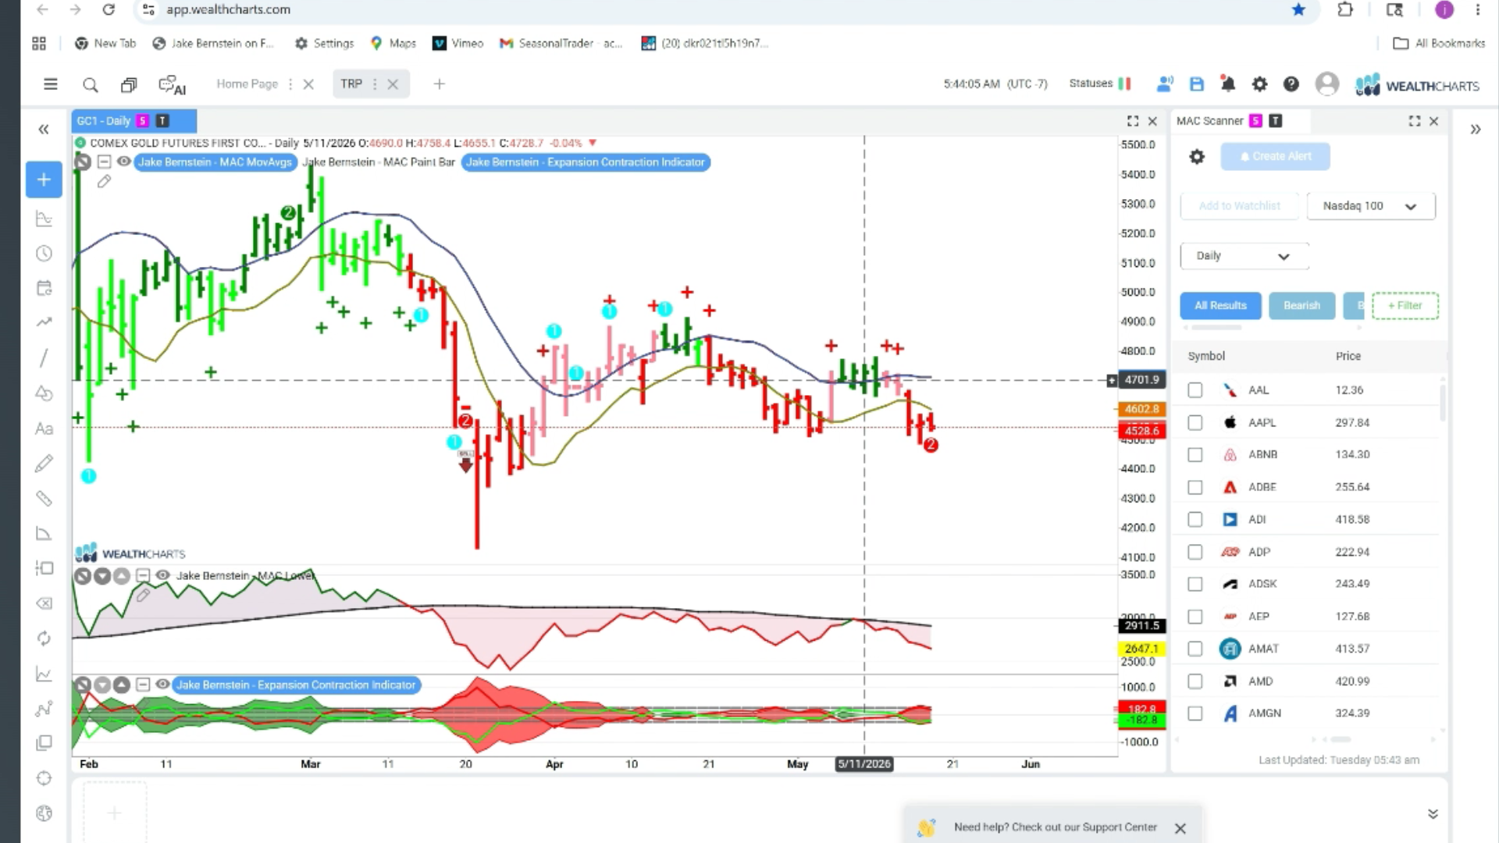Open the notifications bell icon
1499x843 pixels.
click(1228, 84)
